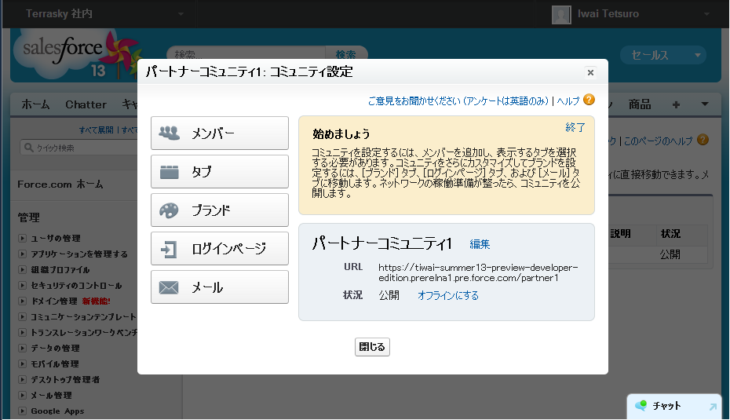This screenshot has width=730, height=420.
Task: Click the オフラインにする link
Action: 448,295
